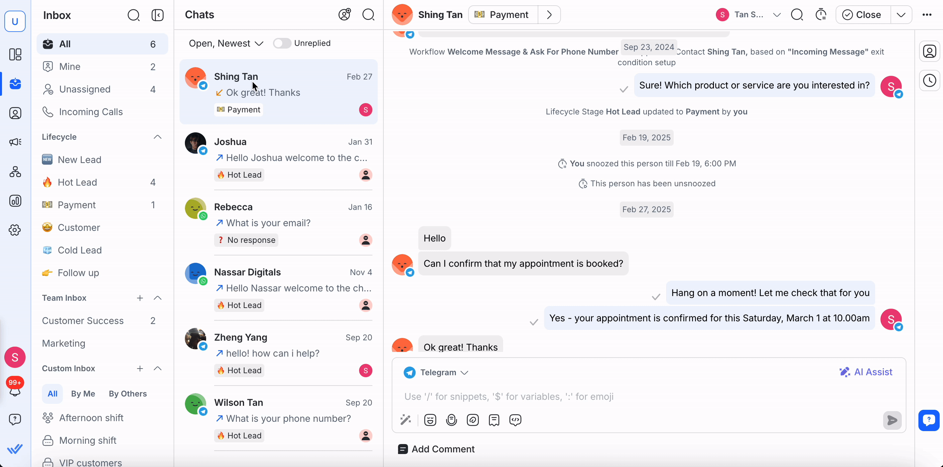
Task: Collapse the inbox sidebar panel
Action: [x=157, y=15]
